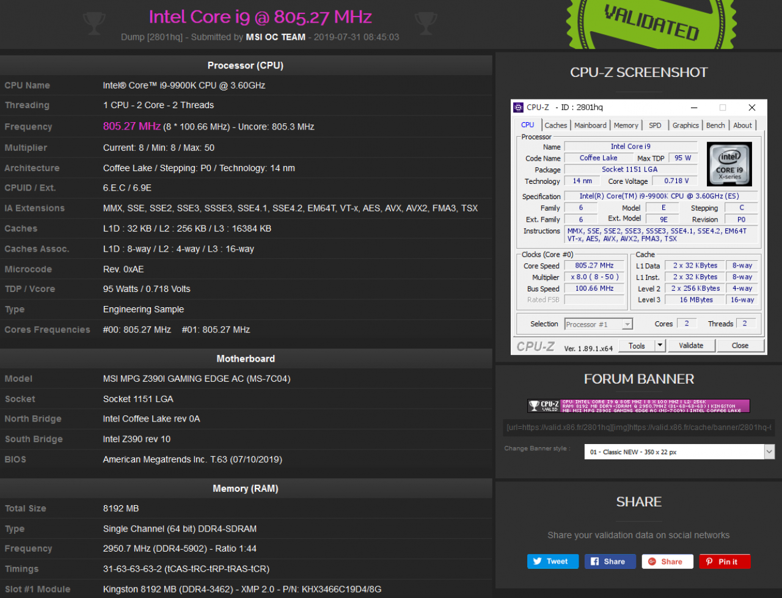Click the forum banner BBCode URL field
782x598 pixels.
639,428
